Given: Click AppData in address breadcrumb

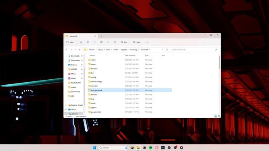Looking at the screenshot, I should click(124, 50).
